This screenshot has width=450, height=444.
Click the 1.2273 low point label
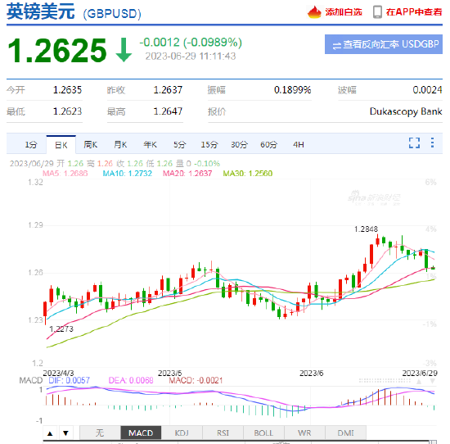point(61,329)
